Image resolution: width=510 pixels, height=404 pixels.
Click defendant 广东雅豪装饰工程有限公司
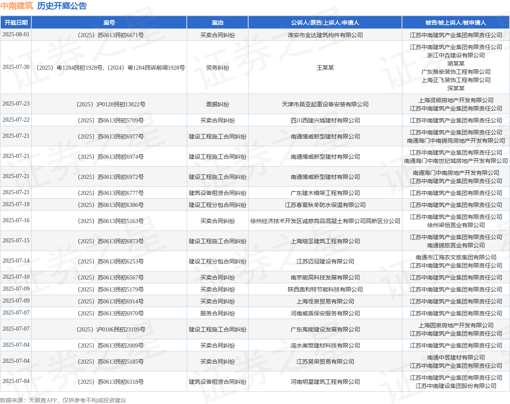(456, 72)
